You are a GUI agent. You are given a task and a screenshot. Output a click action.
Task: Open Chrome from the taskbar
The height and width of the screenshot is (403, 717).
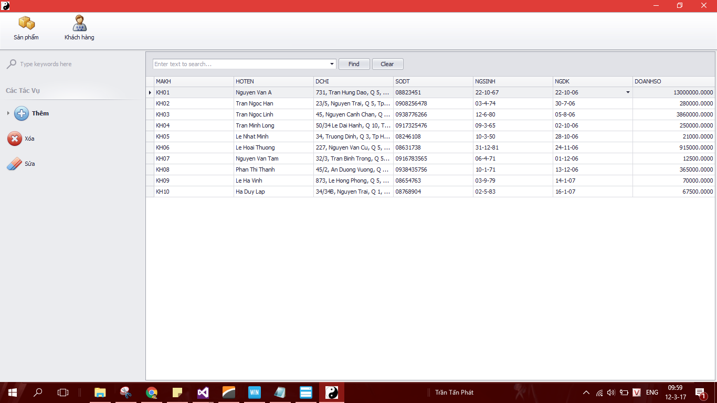[x=152, y=393]
